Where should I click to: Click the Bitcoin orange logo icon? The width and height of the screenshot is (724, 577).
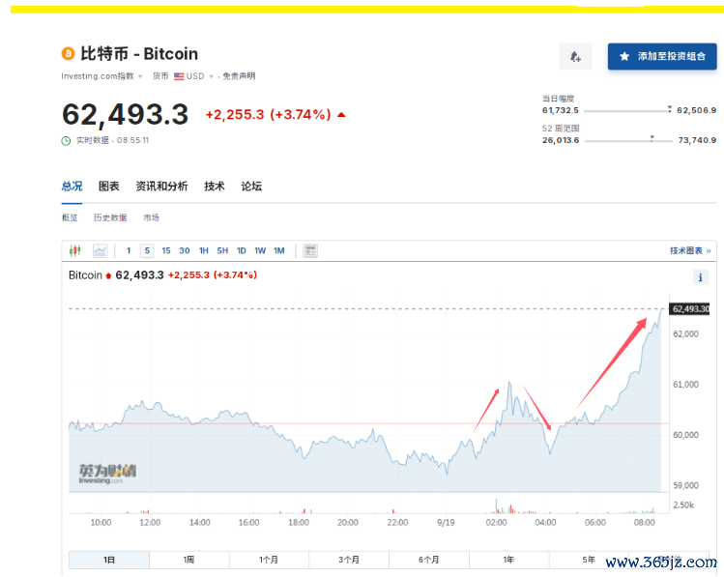coord(68,53)
